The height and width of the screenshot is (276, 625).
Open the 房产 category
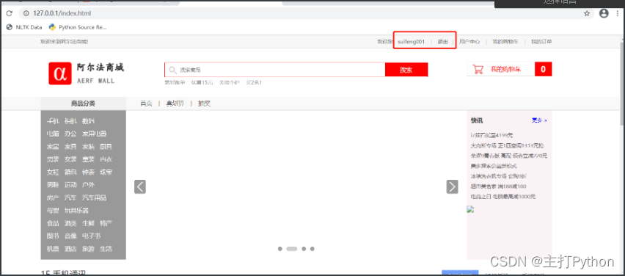53,198
